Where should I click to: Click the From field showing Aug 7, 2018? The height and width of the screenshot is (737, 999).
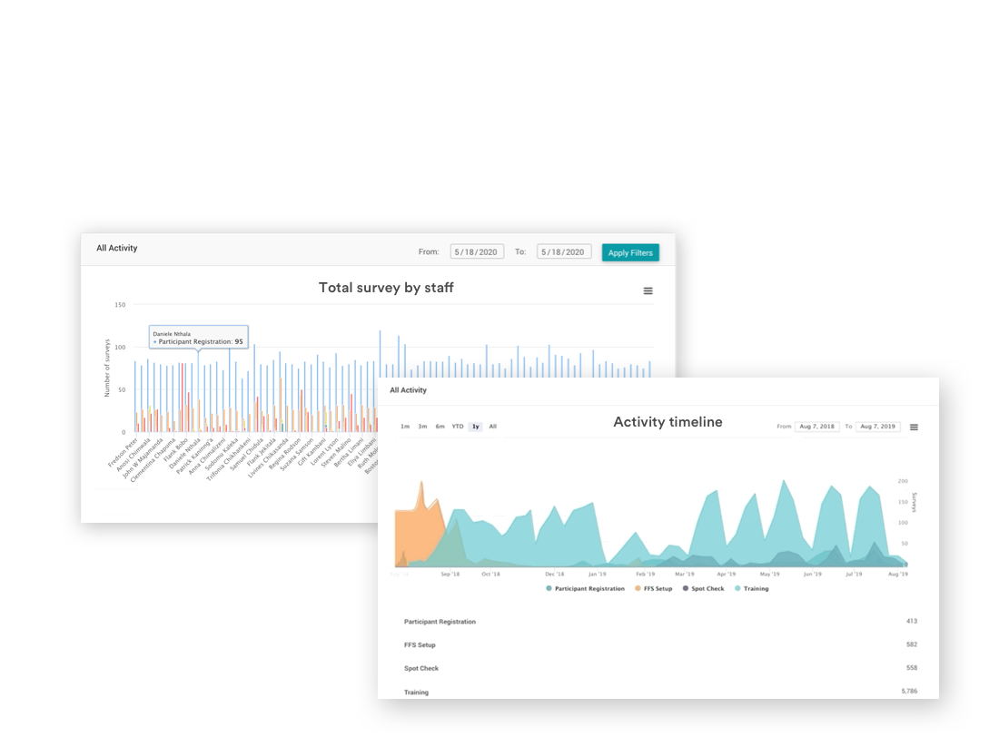click(x=817, y=427)
